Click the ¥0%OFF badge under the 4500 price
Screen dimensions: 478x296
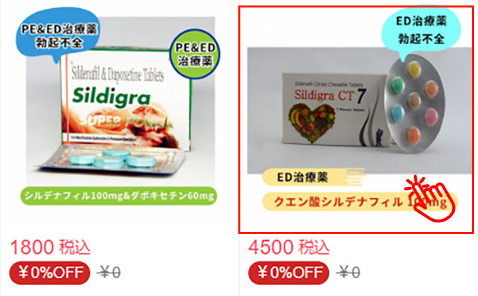289,273
